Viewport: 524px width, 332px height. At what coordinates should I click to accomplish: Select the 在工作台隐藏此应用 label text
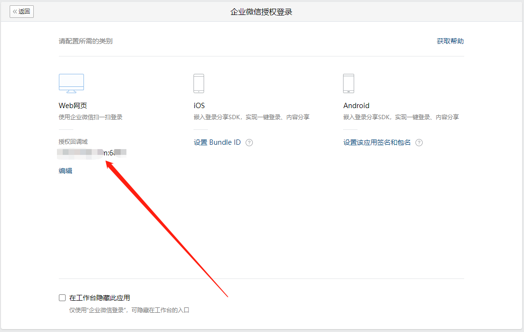(x=99, y=298)
